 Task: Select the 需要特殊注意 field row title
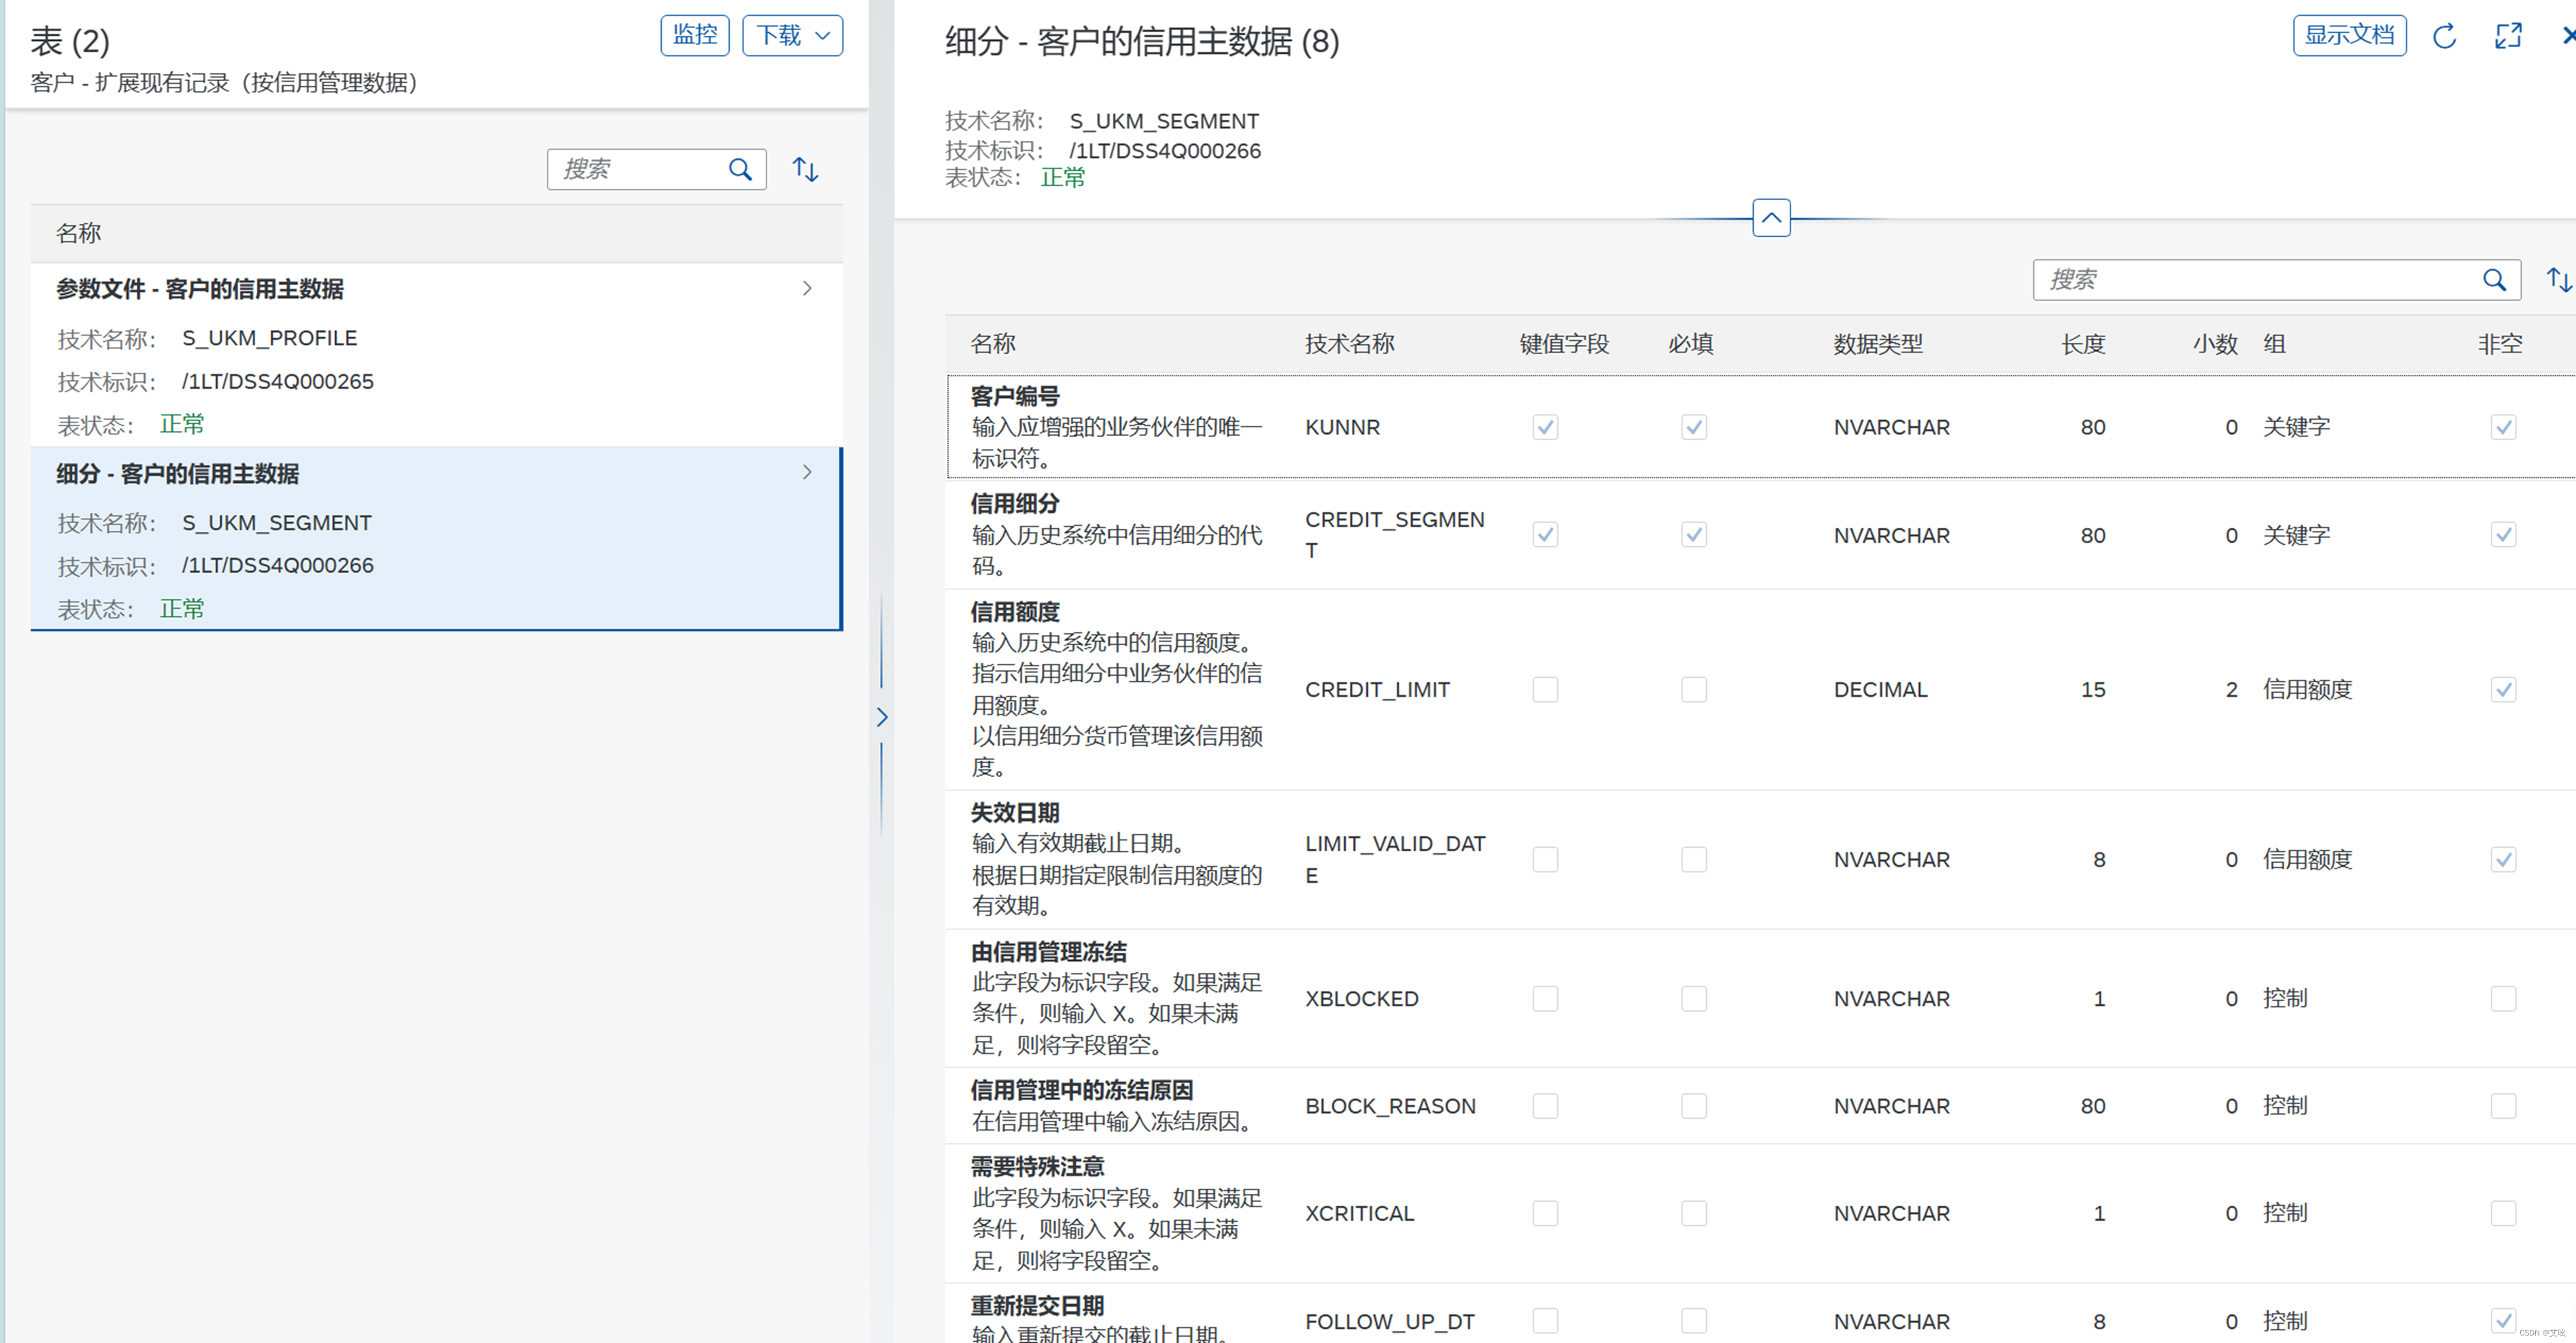point(1038,1167)
